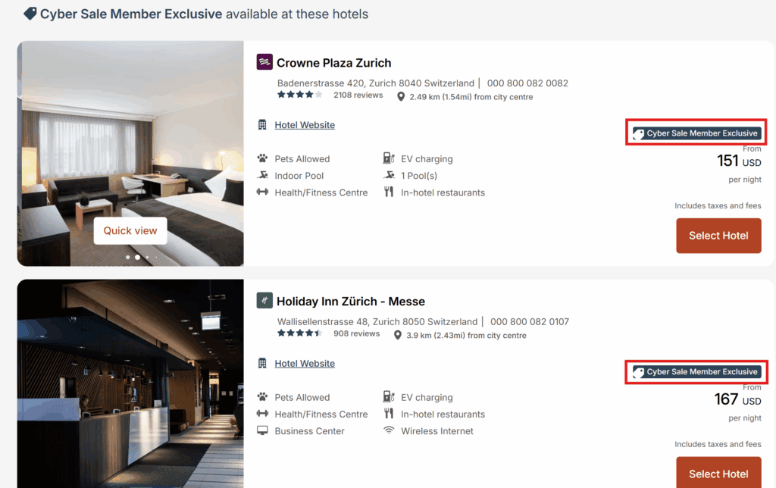
Task: Click the Holiday Inn brand logo icon
Action: coord(264,300)
